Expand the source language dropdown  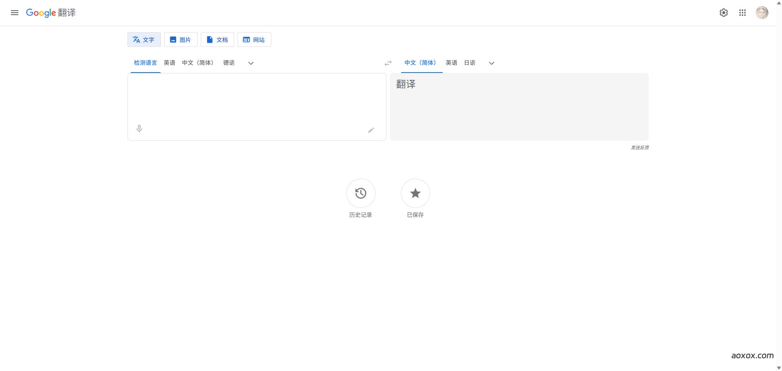[x=250, y=63]
